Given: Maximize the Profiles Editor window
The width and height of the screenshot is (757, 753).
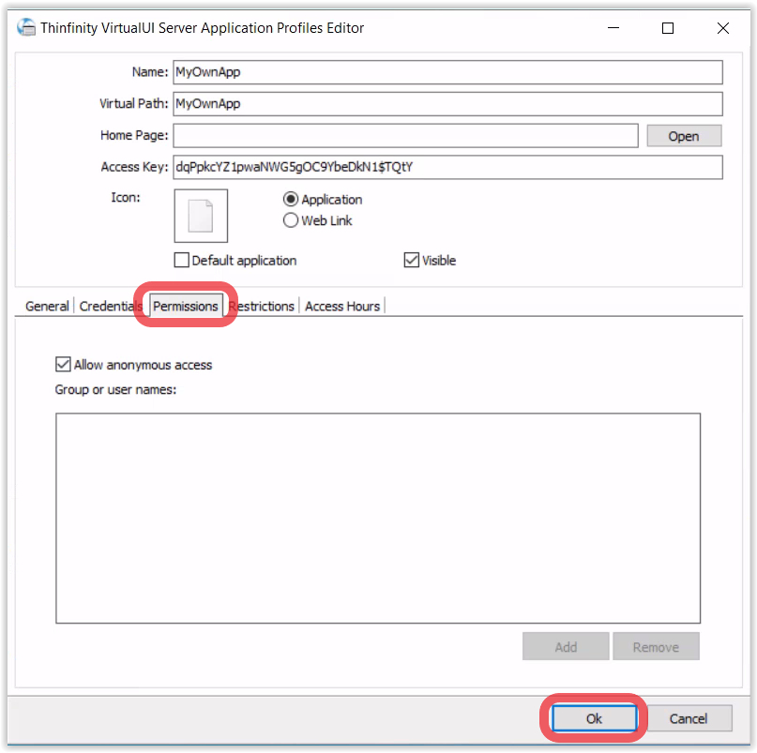Looking at the screenshot, I should pos(668,28).
